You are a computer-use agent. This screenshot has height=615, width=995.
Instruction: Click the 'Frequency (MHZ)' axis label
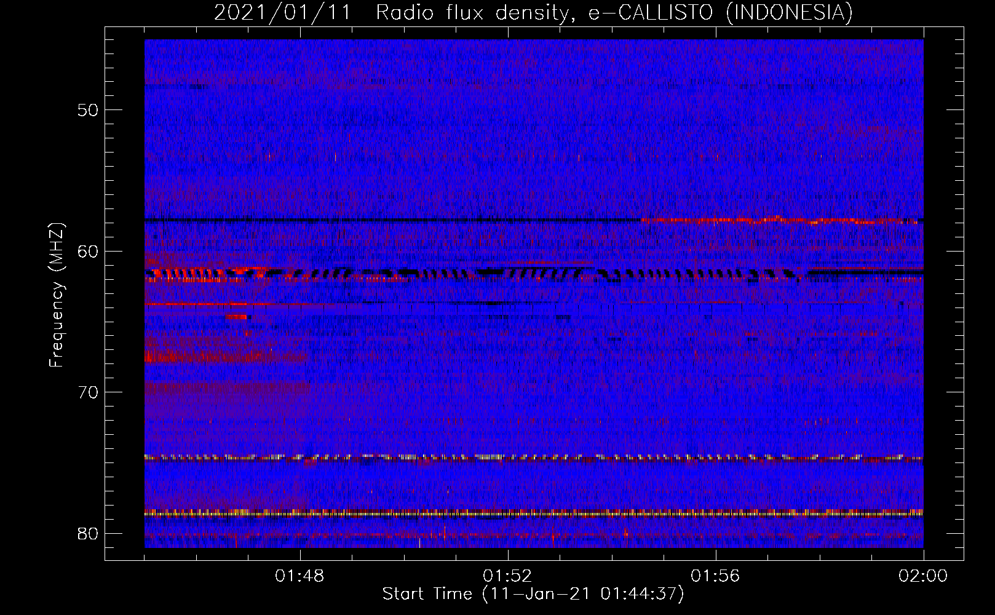[56, 295]
